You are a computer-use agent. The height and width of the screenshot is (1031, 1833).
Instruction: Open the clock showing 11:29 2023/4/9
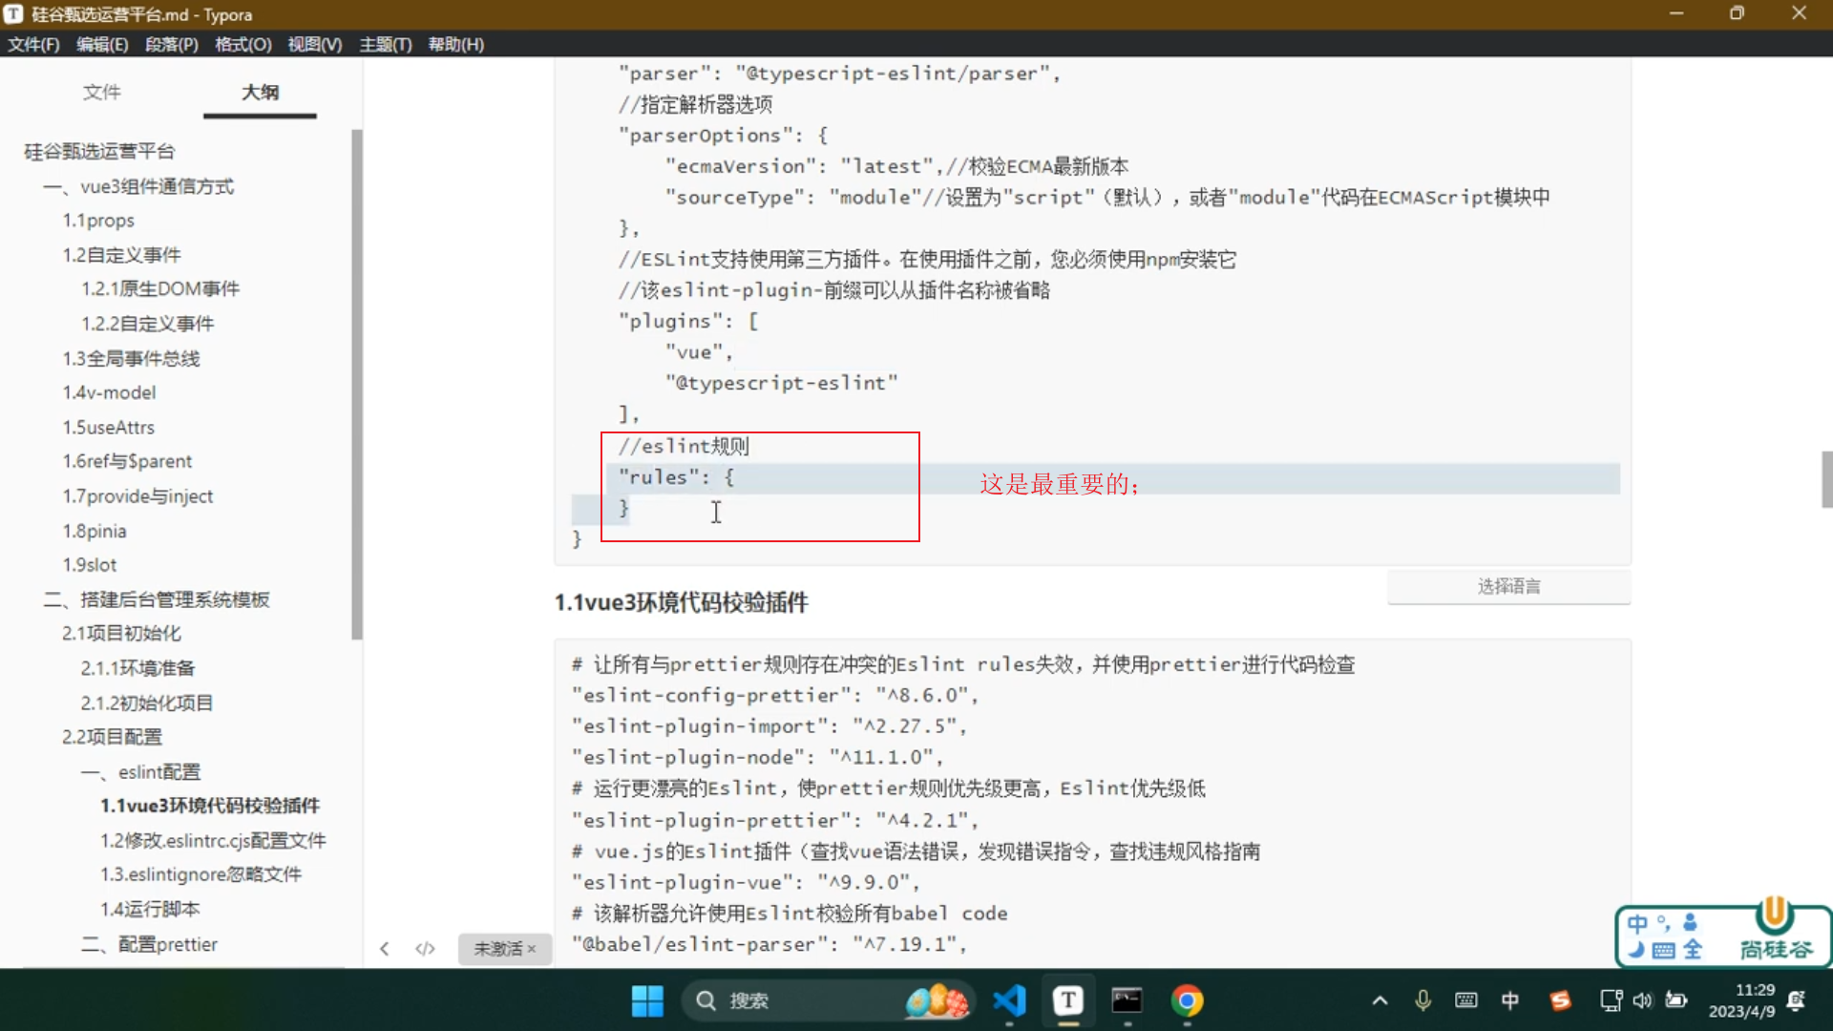1741,1000
